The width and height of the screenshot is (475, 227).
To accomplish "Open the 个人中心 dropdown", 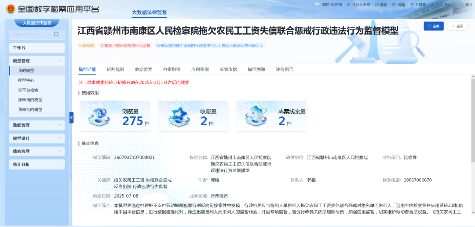I will (442, 5).
